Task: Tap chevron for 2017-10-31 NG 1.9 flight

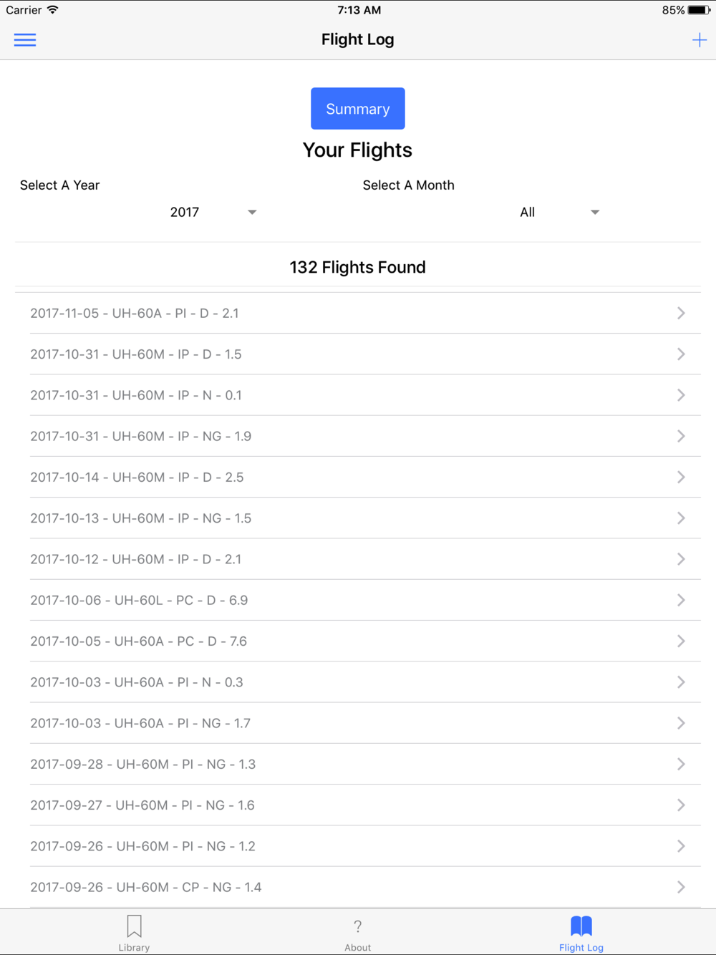Action: point(681,436)
